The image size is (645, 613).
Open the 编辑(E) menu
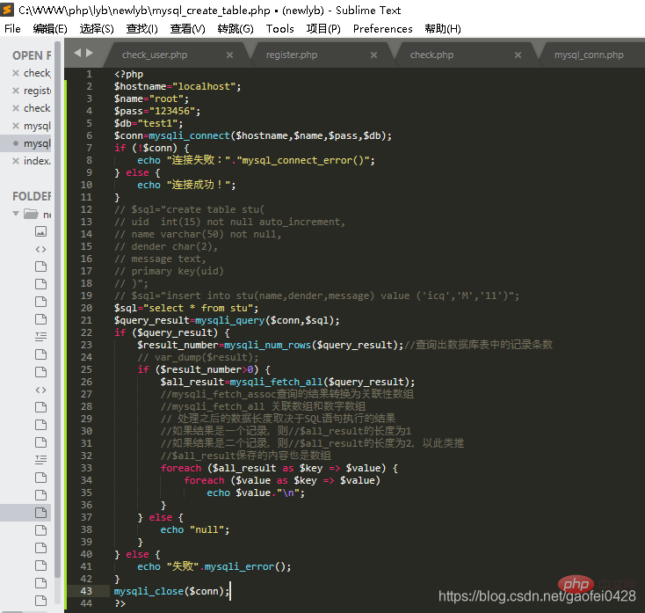click(x=50, y=28)
